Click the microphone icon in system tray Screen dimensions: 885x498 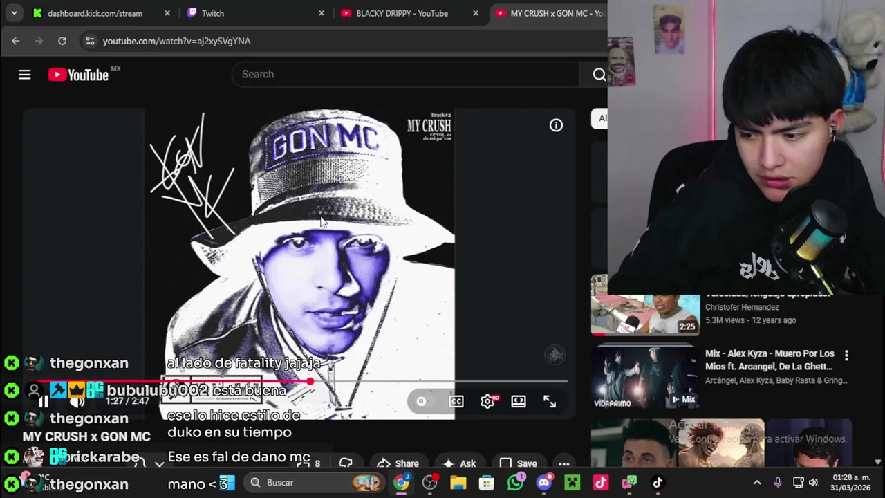coord(778,483)
